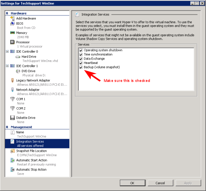Image resolution: width=206 pixels, height=191 pixels.
Task: Click the Automatic Start Action icon
Action: tap(13, 160)
